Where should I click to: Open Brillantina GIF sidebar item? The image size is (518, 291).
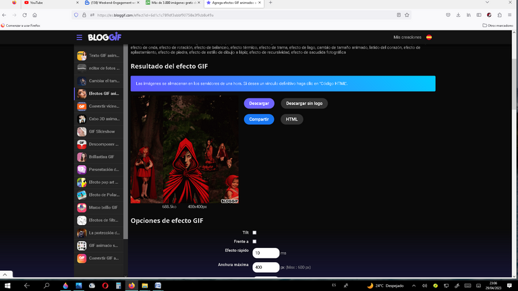click(98, 157)
